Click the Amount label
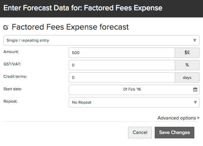This screenshot has width=203, height=146. 11,52
